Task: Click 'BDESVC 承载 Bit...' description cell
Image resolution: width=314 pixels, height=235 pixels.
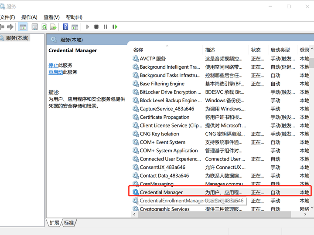Action: coord(225,92)
